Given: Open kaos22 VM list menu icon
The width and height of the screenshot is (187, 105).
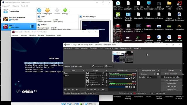Looking at the screenshot, I should click(x=32, y=27).
